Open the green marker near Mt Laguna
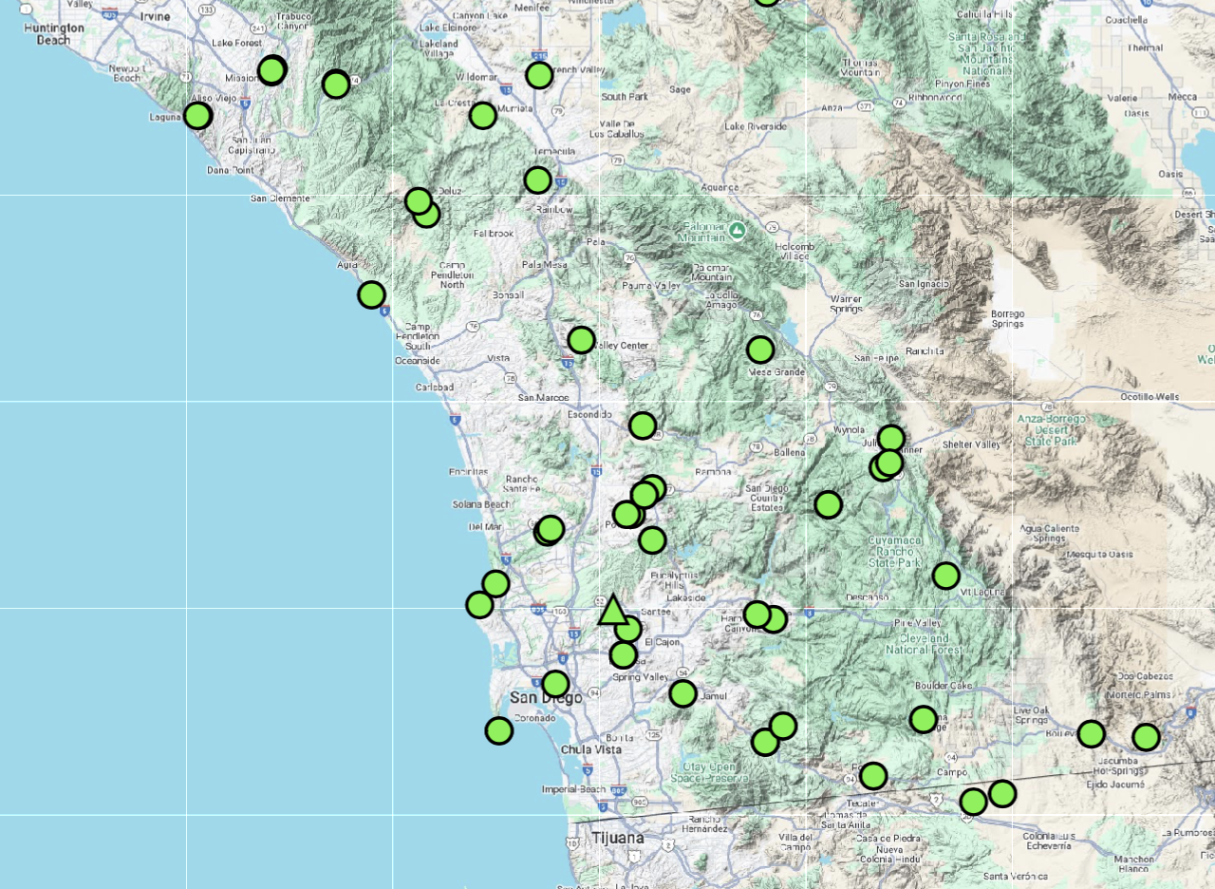This screenshot has width=1215, height=889. click(945, 576)
